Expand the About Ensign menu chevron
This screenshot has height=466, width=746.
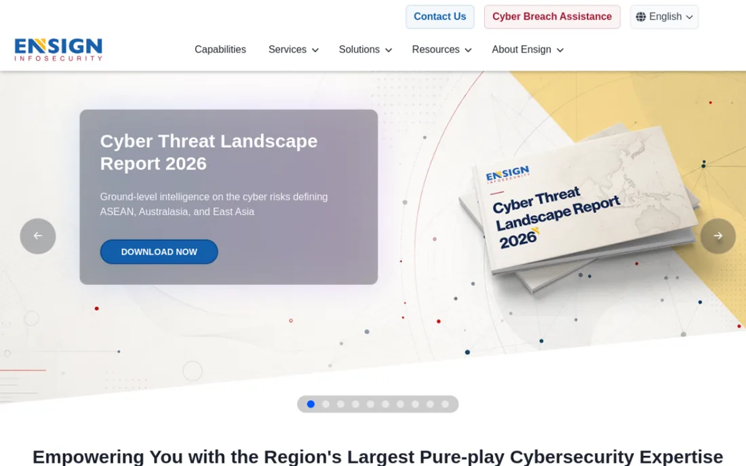[x=560, y=50]
